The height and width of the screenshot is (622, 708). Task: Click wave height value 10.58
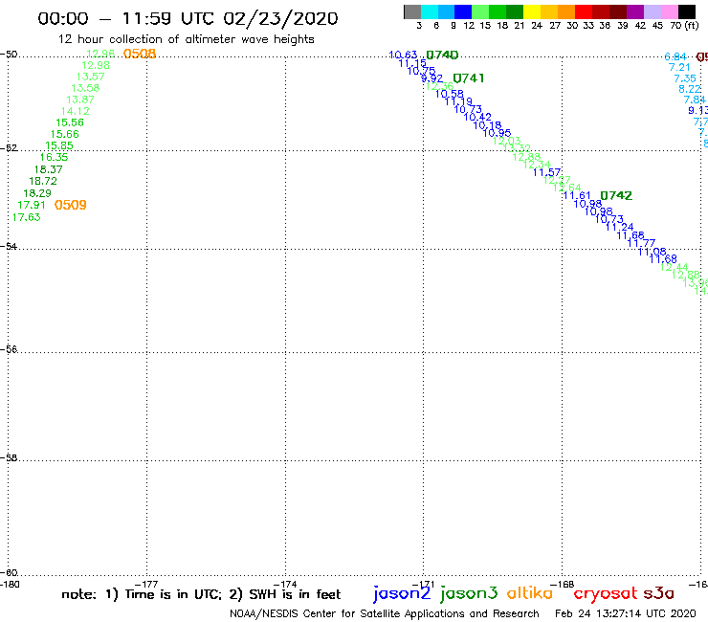click(x=450, y=94)
